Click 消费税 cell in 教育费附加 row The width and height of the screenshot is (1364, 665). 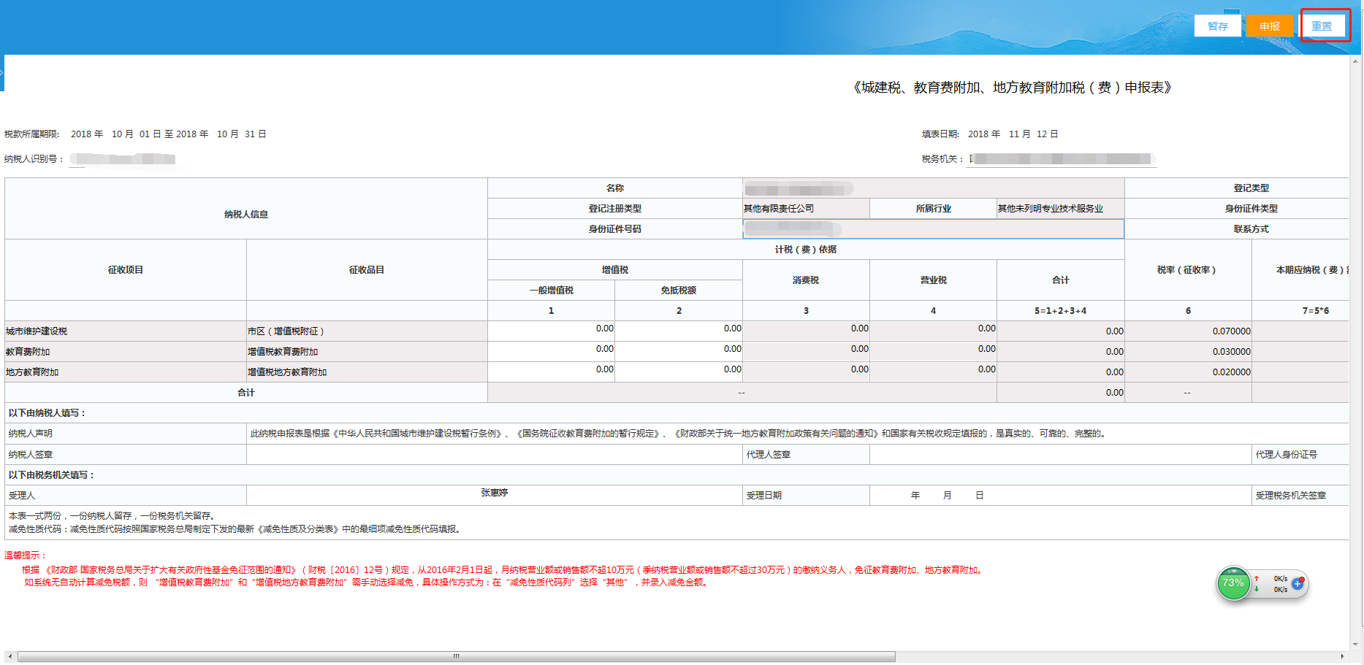(x=806, y=351)
